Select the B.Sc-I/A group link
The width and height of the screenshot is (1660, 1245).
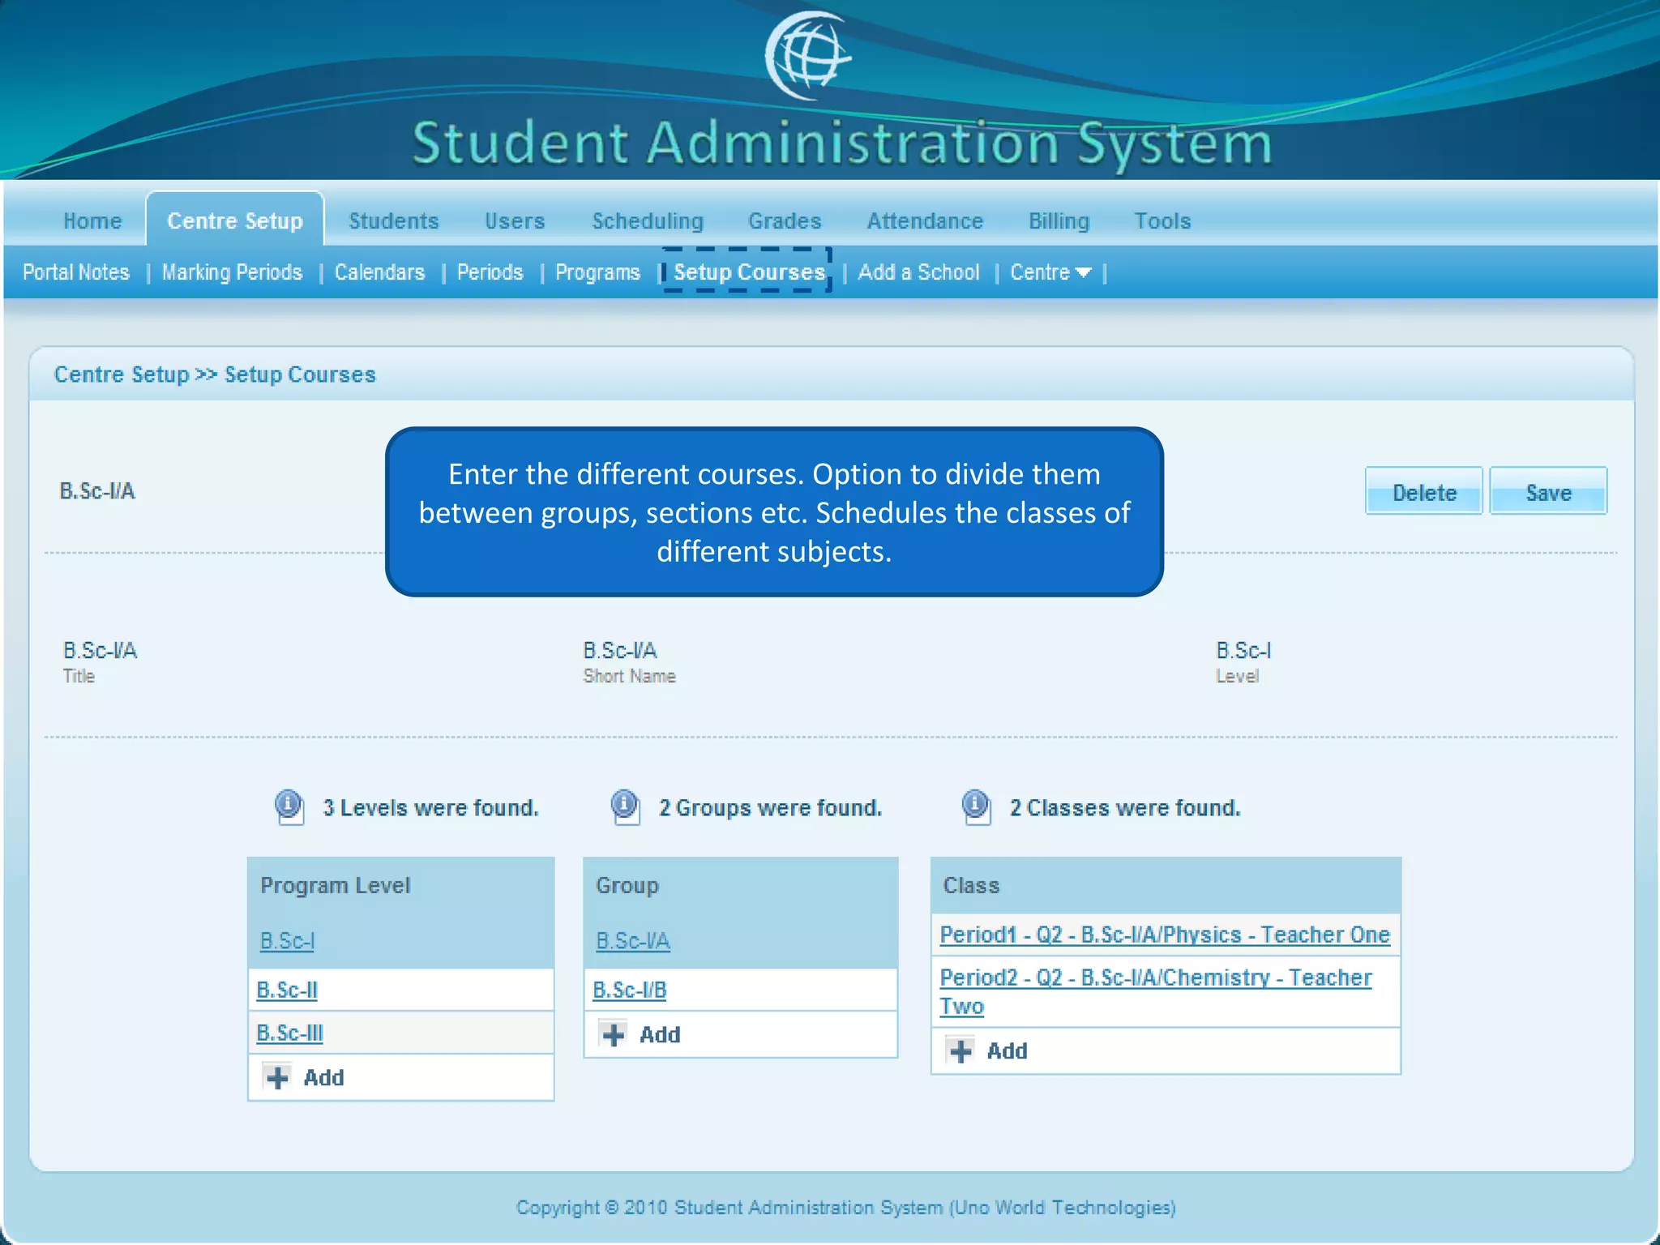(633, 941)
